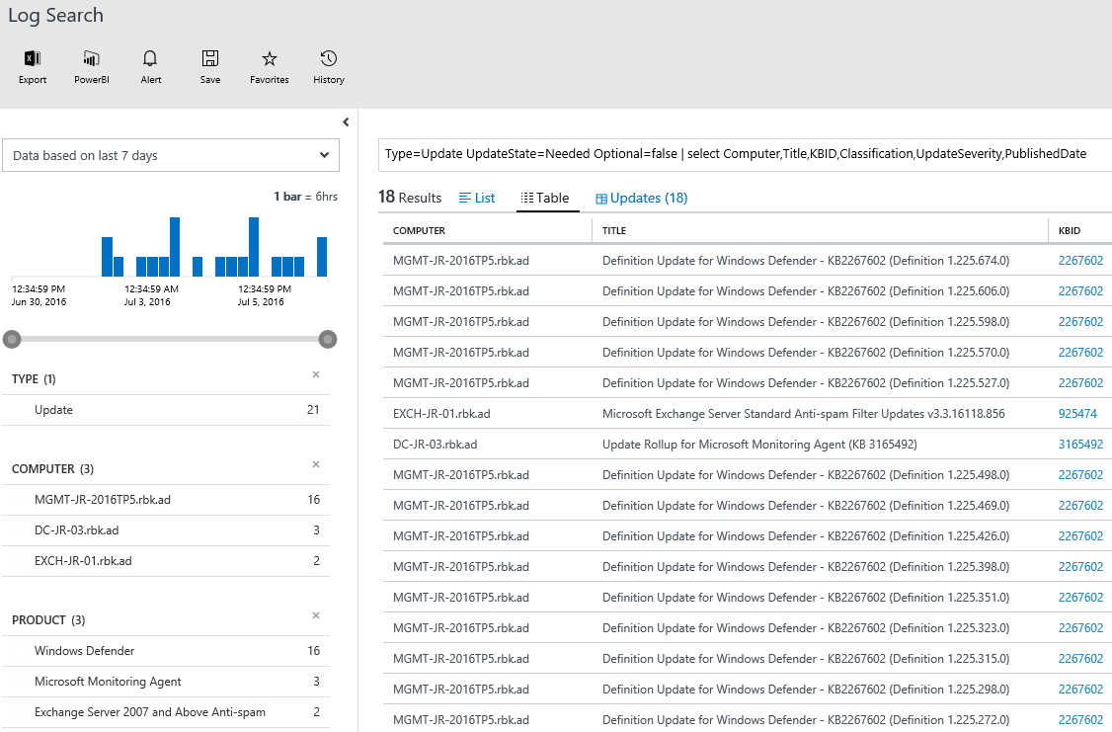Open Favorites star icon
This screenshot has height=732, width=1112.
pyautogui.click(x=269, y=59)
